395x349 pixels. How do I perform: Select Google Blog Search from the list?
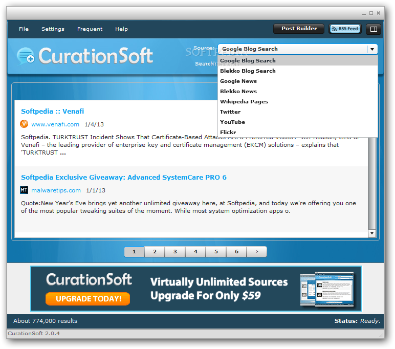click(298, 60)
